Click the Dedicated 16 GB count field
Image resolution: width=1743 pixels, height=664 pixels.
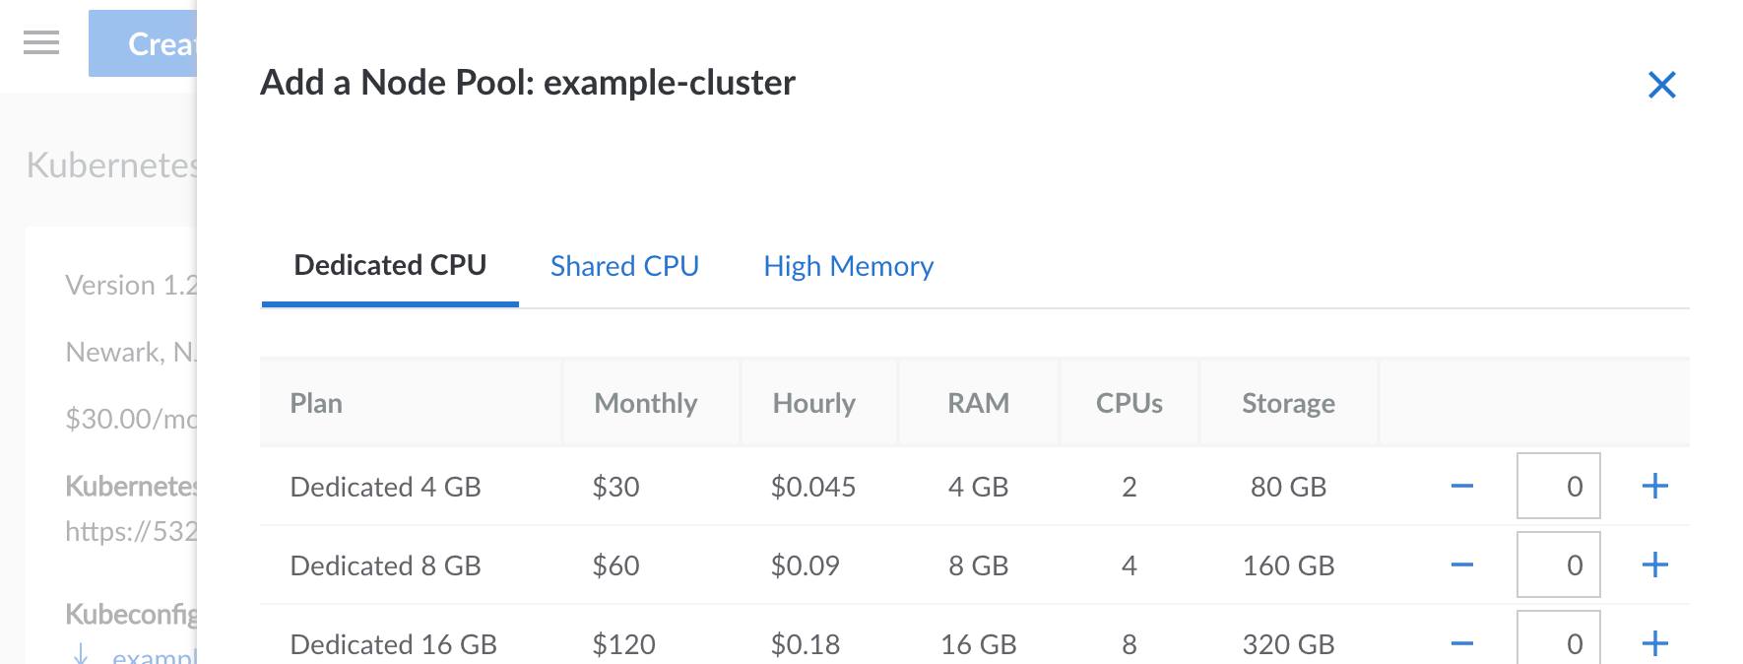(x=1557, y=641)
